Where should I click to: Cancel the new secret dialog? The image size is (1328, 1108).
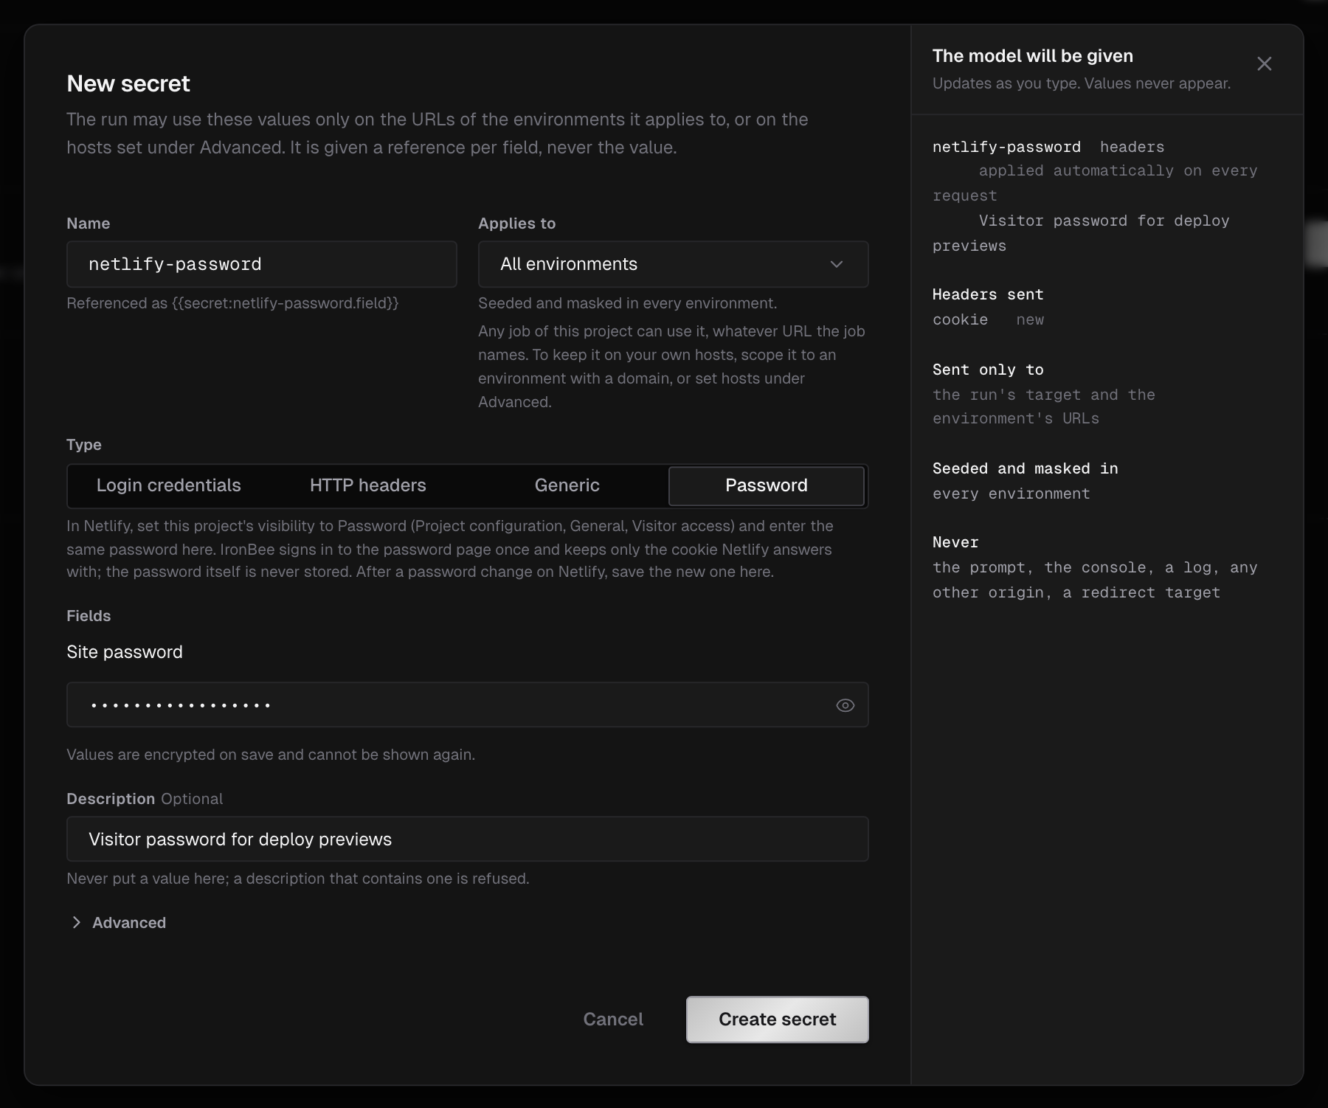(613, 1019)
